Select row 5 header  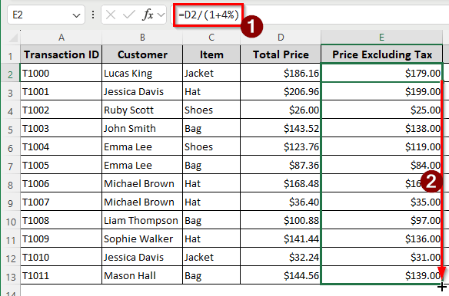pyautogui.click(x=11, y=129)
